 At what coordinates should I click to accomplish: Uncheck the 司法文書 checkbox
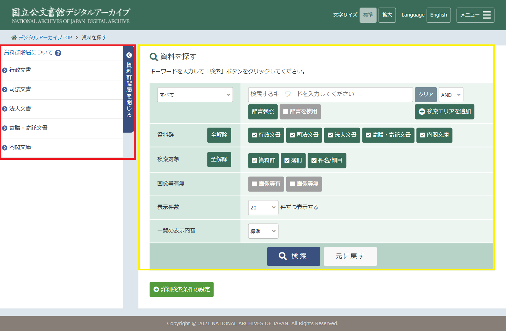pyautogui.click(x=292, y=135)
